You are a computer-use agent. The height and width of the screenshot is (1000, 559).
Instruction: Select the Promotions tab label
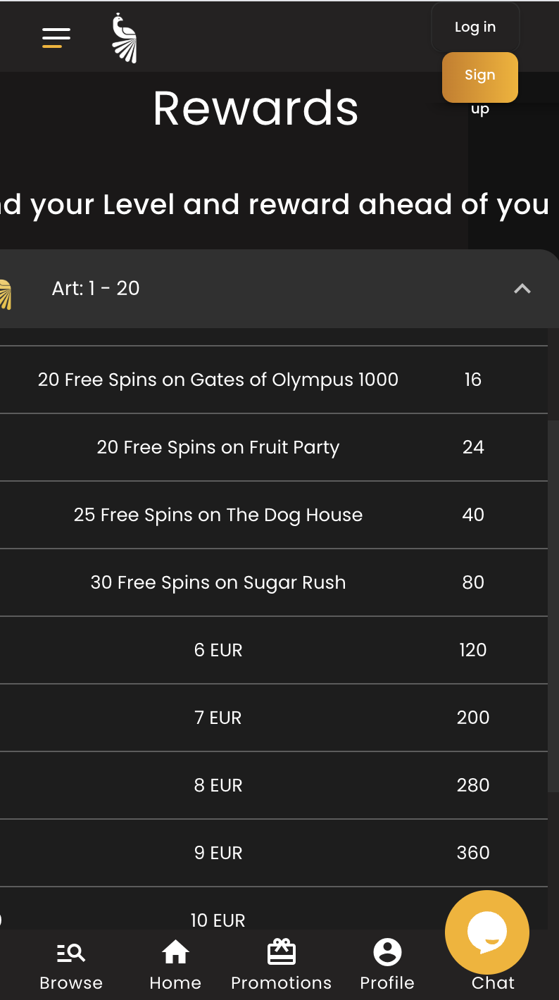[x=282, y=983]
